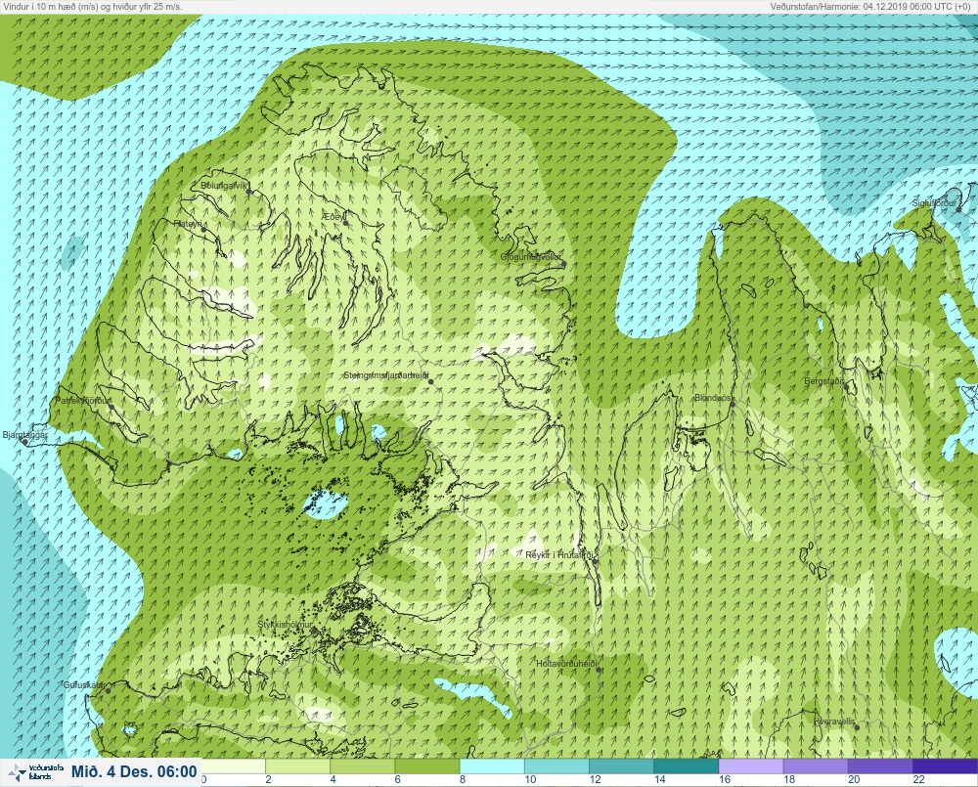The image size is (978, 787).
Task: Click the Holtavörðuheiði station label
Action: [567, 664]
